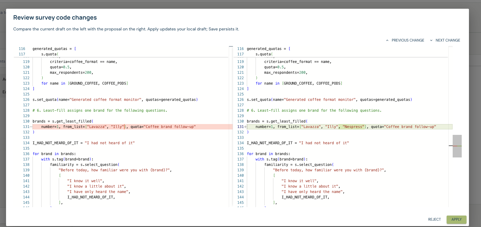Image resolution: width=481 pixels, height=227 pixels.
Task: Click the I_HAD_NOT_HEARD_OF_IT assignment in the proposal pane
Action: pos(298,143)
